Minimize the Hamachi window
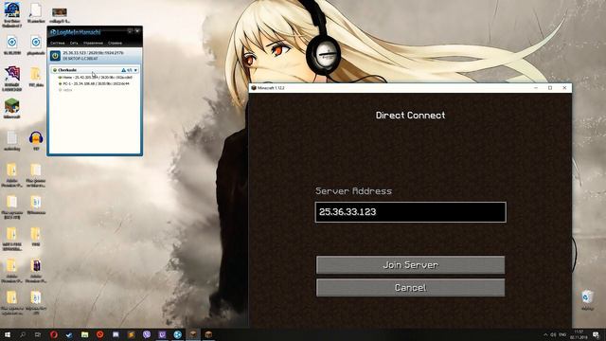 click(x=130, y=31)
